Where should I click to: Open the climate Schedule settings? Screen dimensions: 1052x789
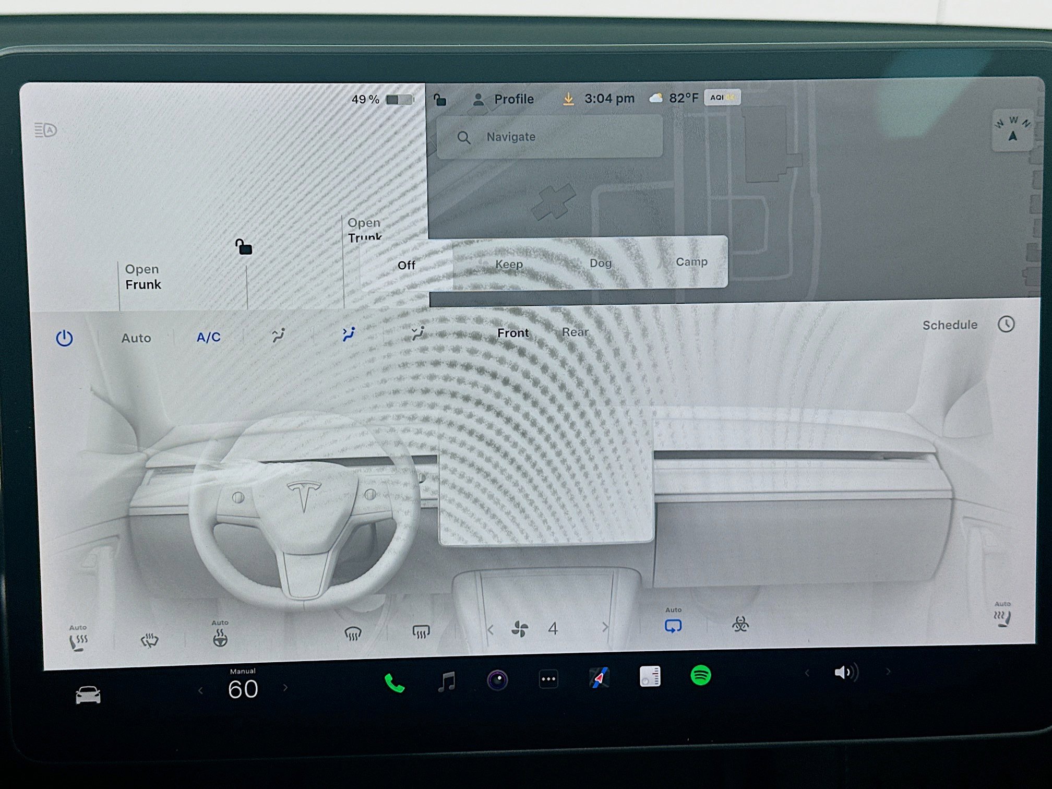pyautogui.click(x=950, y=325)
